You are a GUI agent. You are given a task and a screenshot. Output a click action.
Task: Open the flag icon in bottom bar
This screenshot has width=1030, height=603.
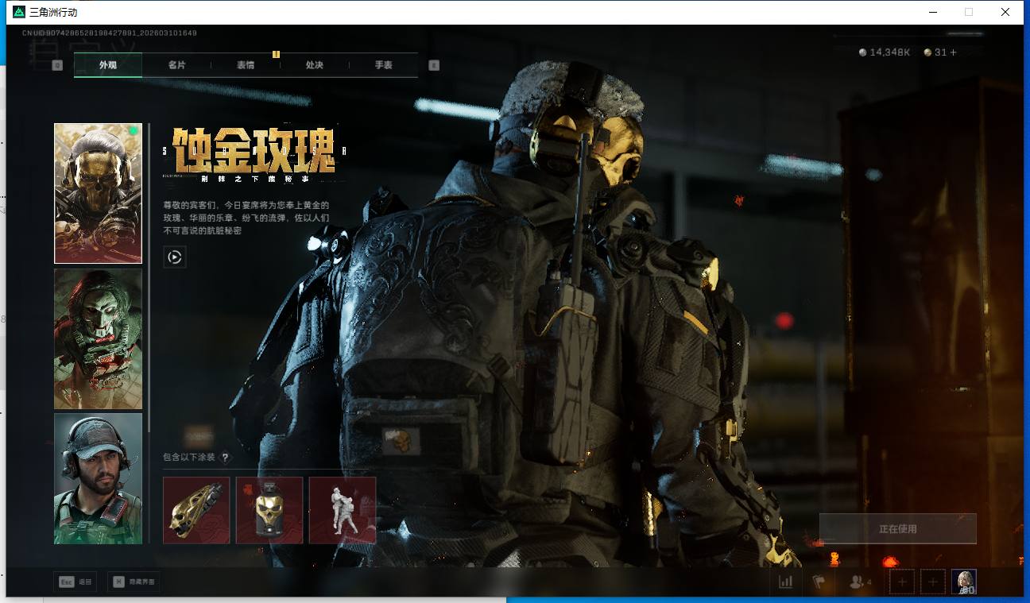tap(819, 582)
